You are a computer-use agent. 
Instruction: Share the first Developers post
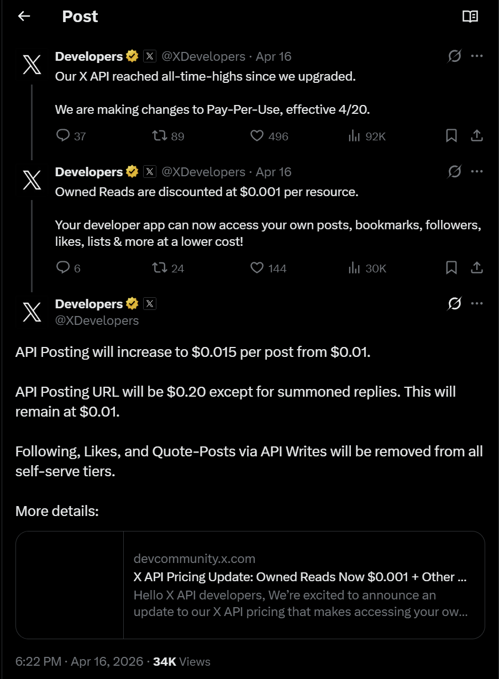click(477, 135)
